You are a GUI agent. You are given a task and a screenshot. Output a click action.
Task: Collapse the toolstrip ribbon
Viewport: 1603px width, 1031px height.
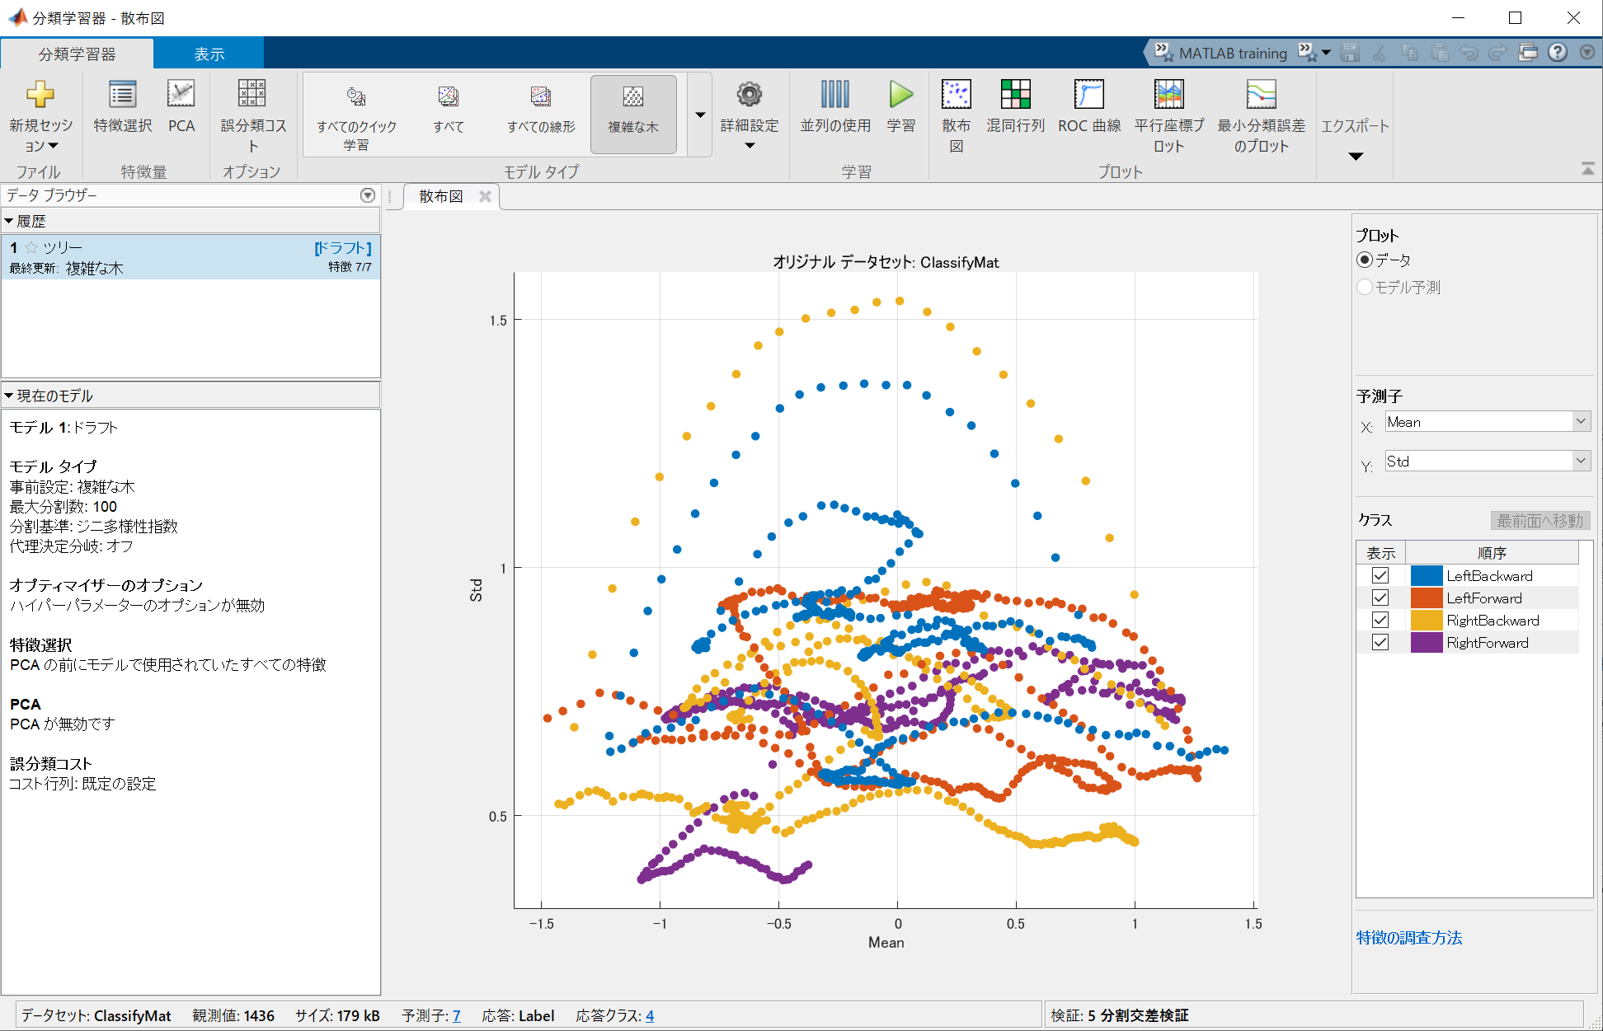tap(1587, 168)
